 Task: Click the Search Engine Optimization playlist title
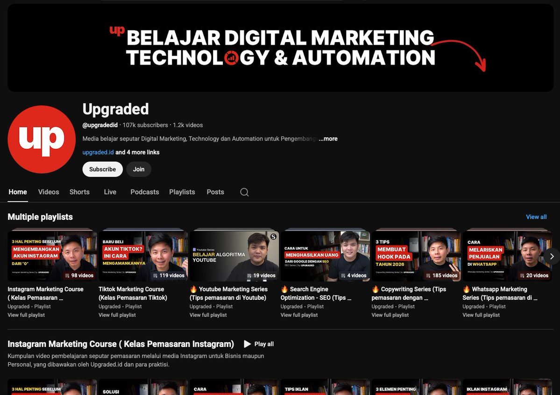[316, 293]
